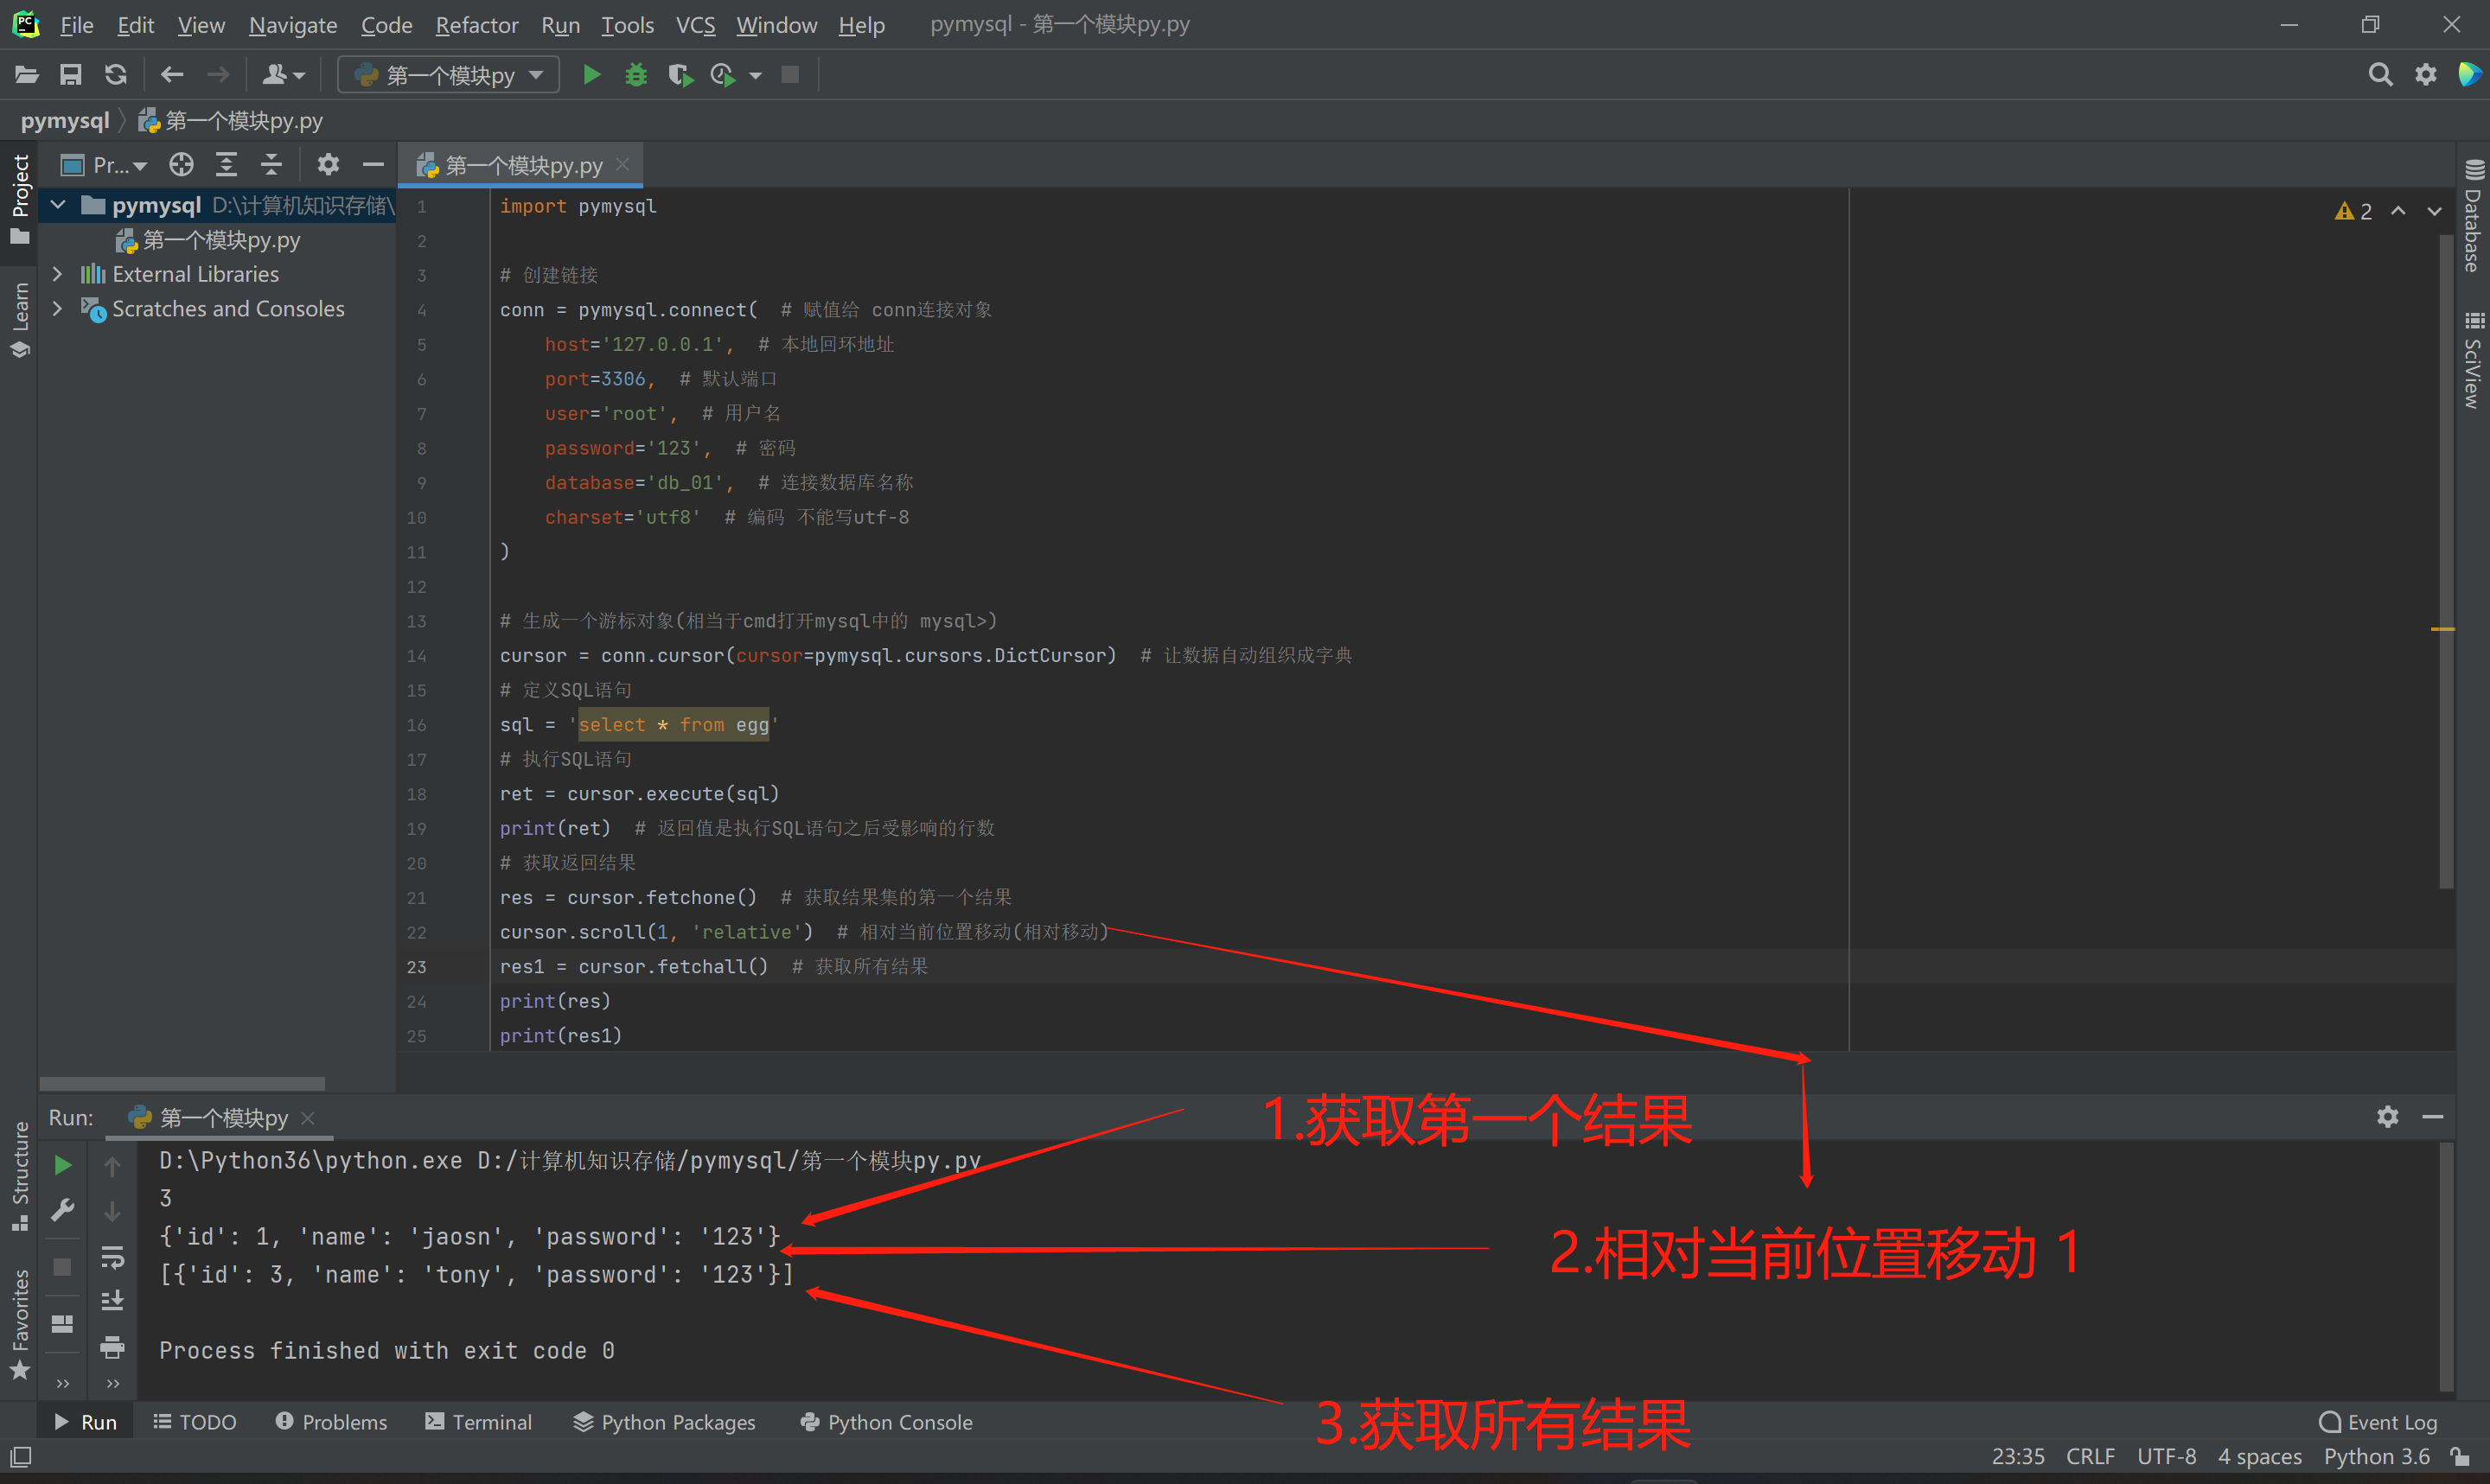Image resolution: width=2490 pixels, height=1484 pixels.
Task: Click the Python 3.6 interpreter in status bar
Action: [2376, 1457]
